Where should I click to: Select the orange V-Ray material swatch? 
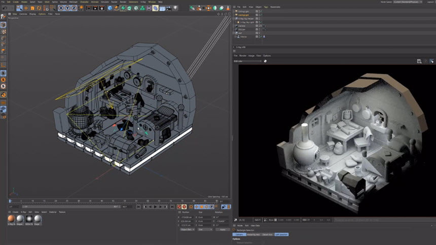[11, 219]
